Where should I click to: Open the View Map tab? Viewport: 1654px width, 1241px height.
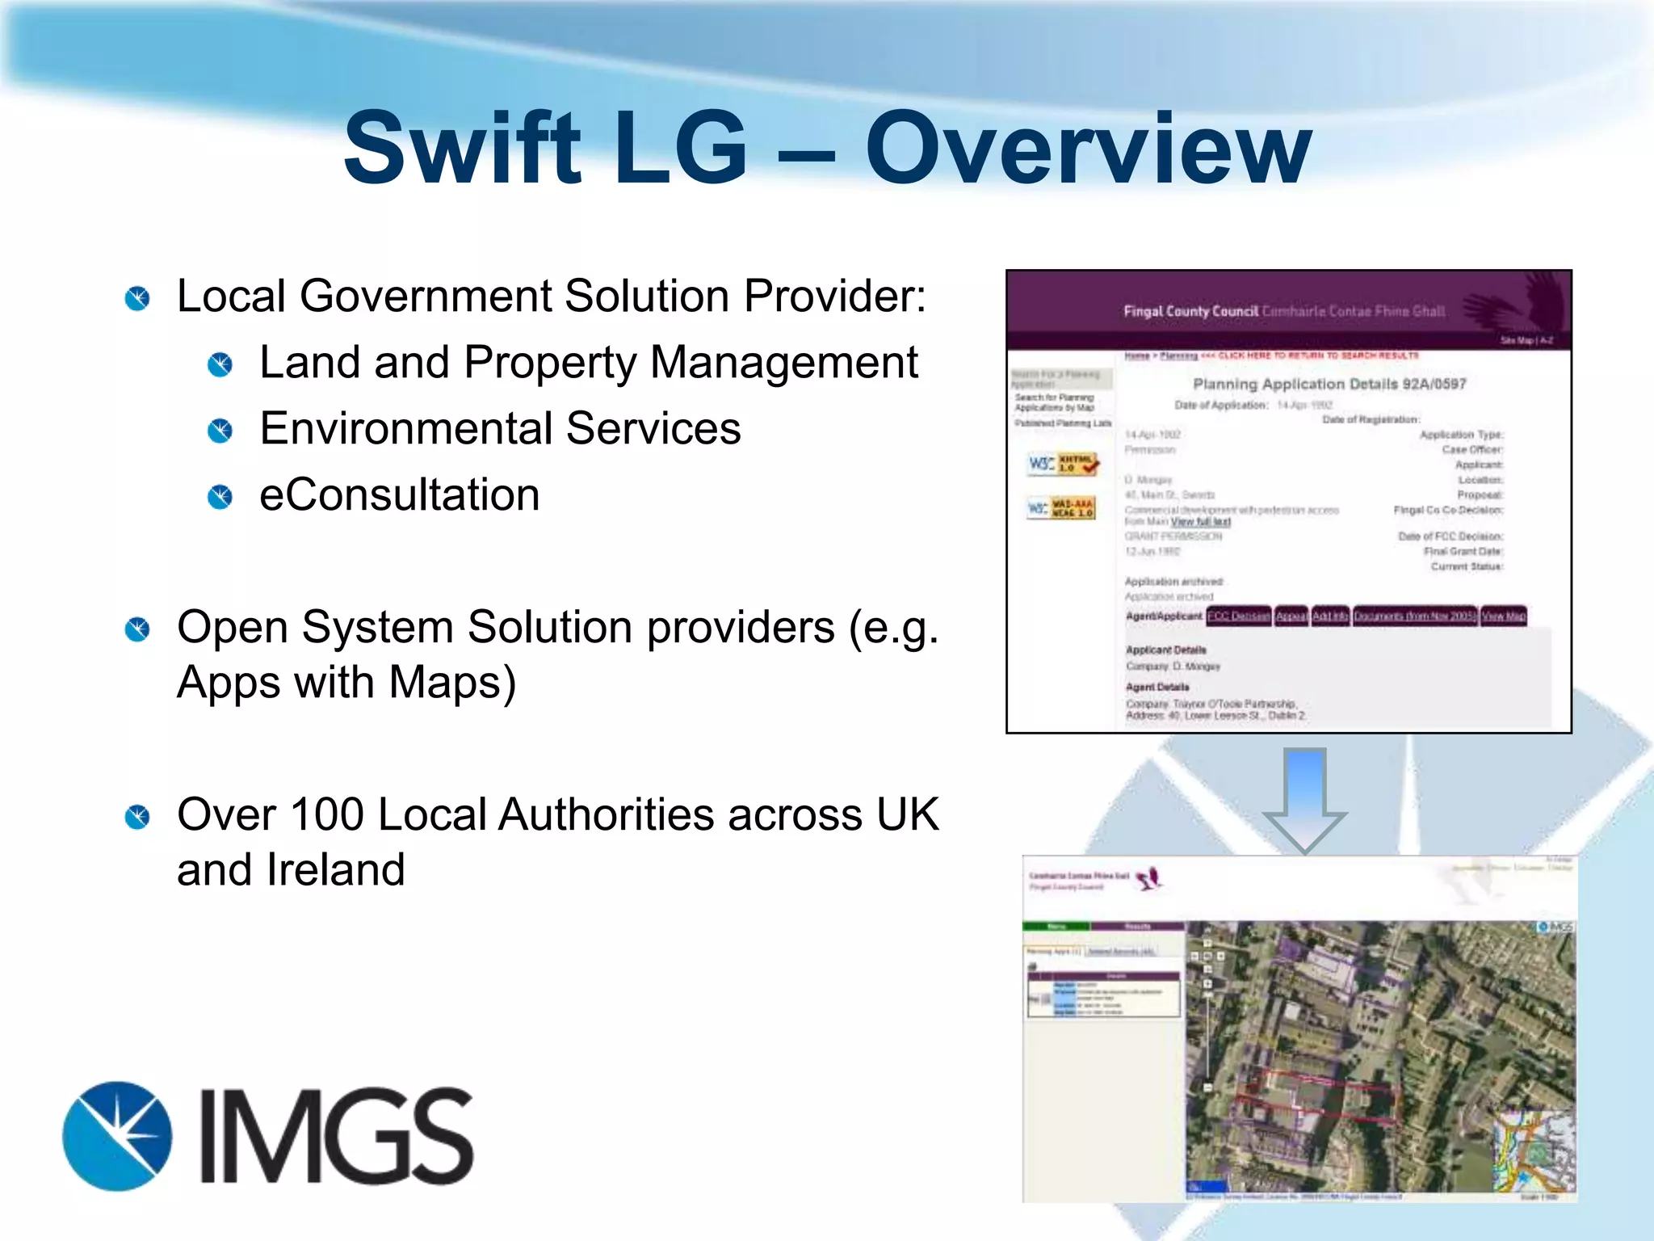point(1504,616)
